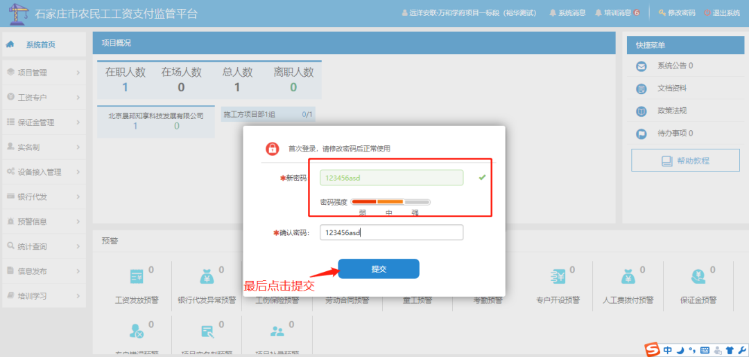Image resolution: width=749 pixels, height=357 pixels.
Task: Click the 提交 submit button
Action: tap(379, 269)
